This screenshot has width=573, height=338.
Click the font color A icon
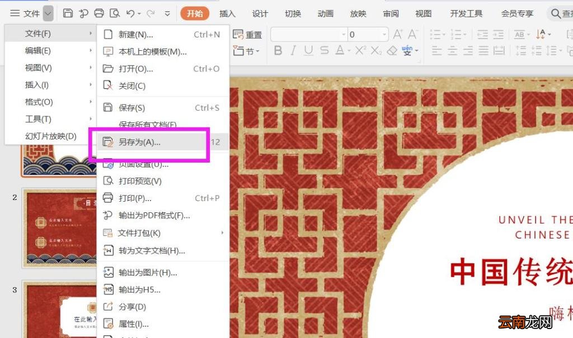(340, 50)
